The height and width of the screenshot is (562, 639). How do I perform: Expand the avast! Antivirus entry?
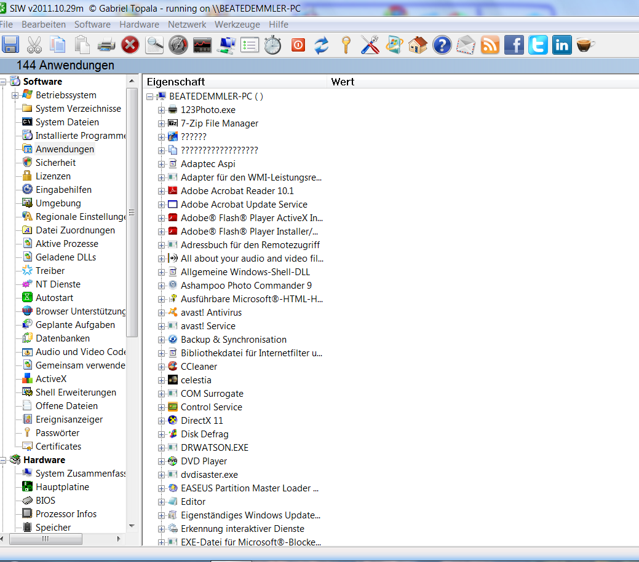coord(161,313)
